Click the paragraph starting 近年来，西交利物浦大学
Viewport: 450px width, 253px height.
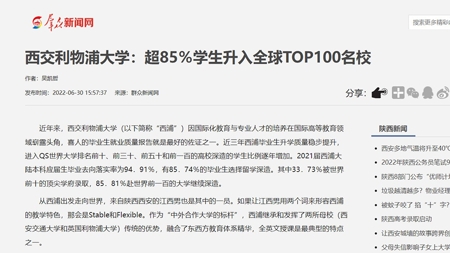coord(184,156)
